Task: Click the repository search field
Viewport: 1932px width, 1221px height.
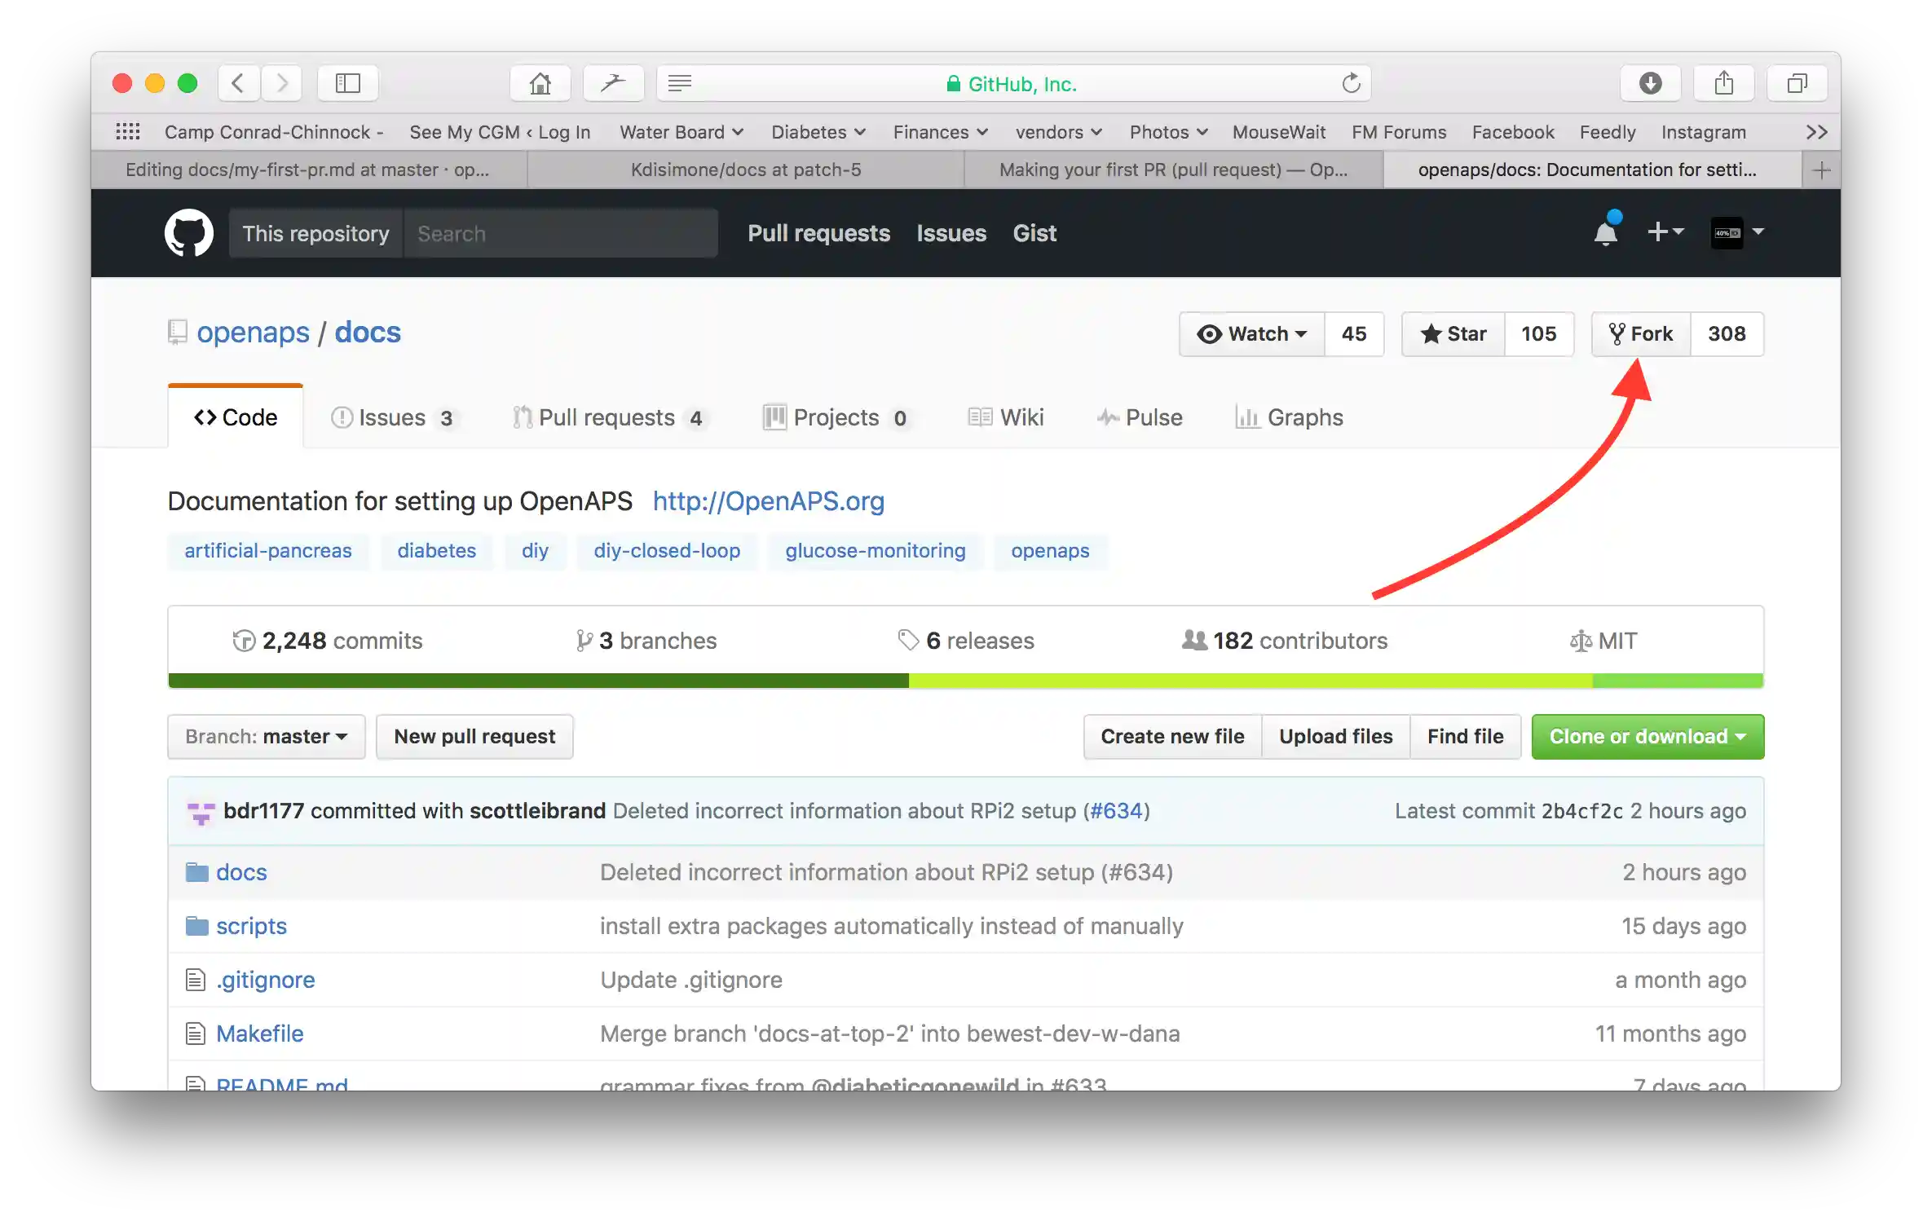Action: 561,233
